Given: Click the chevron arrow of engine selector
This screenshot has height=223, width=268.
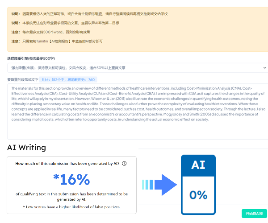Looking at the screenshot, I should [x=264, y=68].
